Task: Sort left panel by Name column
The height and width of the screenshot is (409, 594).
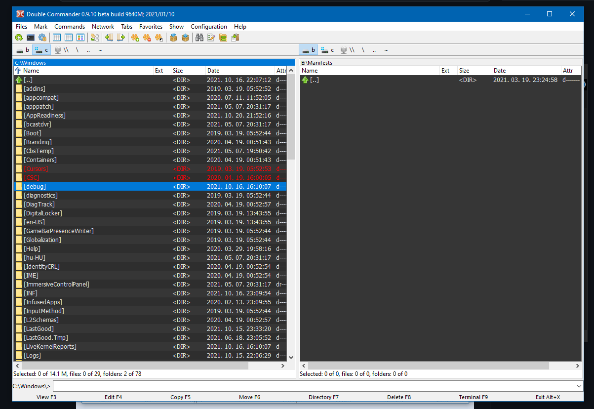Action: (x=83, y=71)
